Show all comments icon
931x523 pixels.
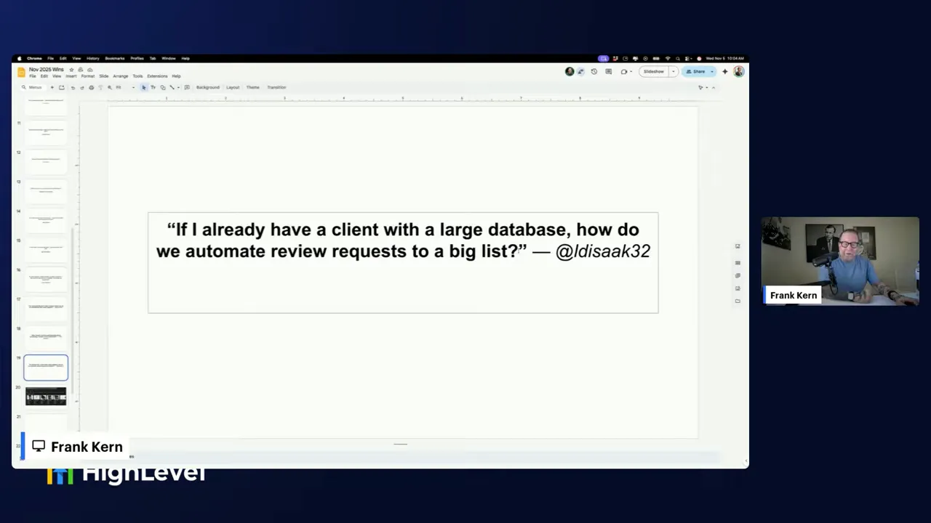pyautogui.click(x=609, y=71)
